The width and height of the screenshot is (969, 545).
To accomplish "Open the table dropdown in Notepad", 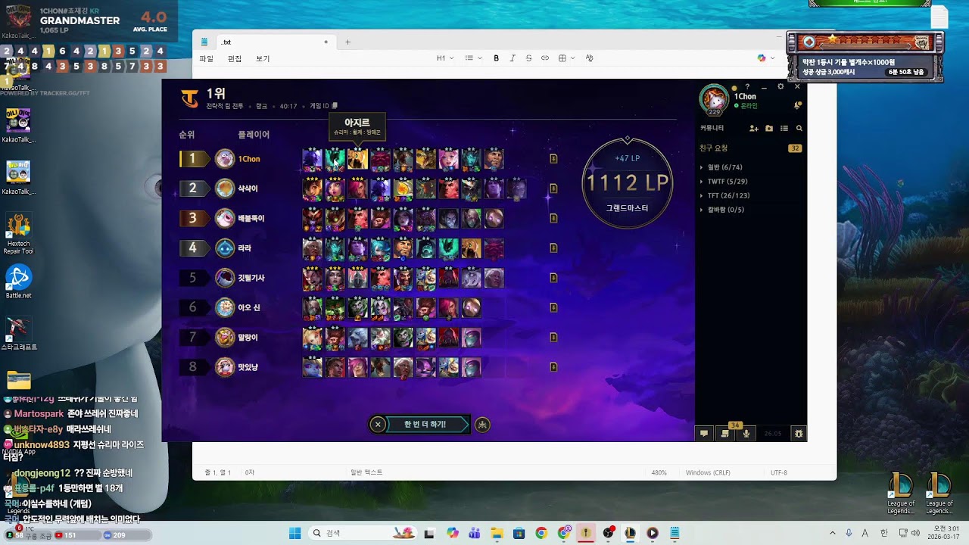I will click(x=566, y=58).
